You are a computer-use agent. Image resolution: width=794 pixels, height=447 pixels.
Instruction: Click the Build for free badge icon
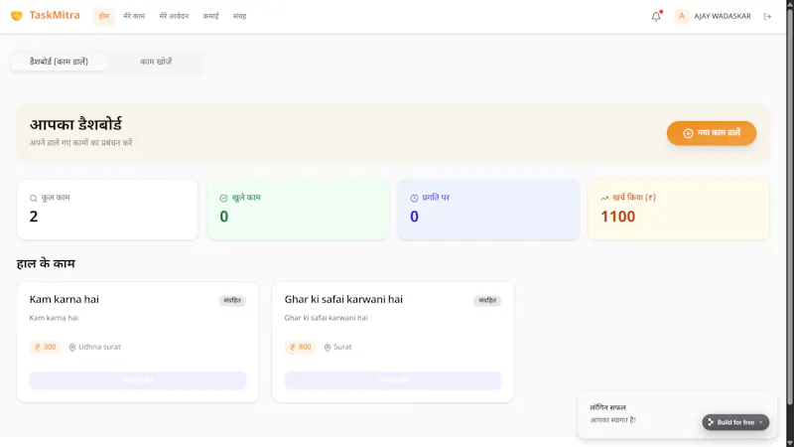coord(711,422)
